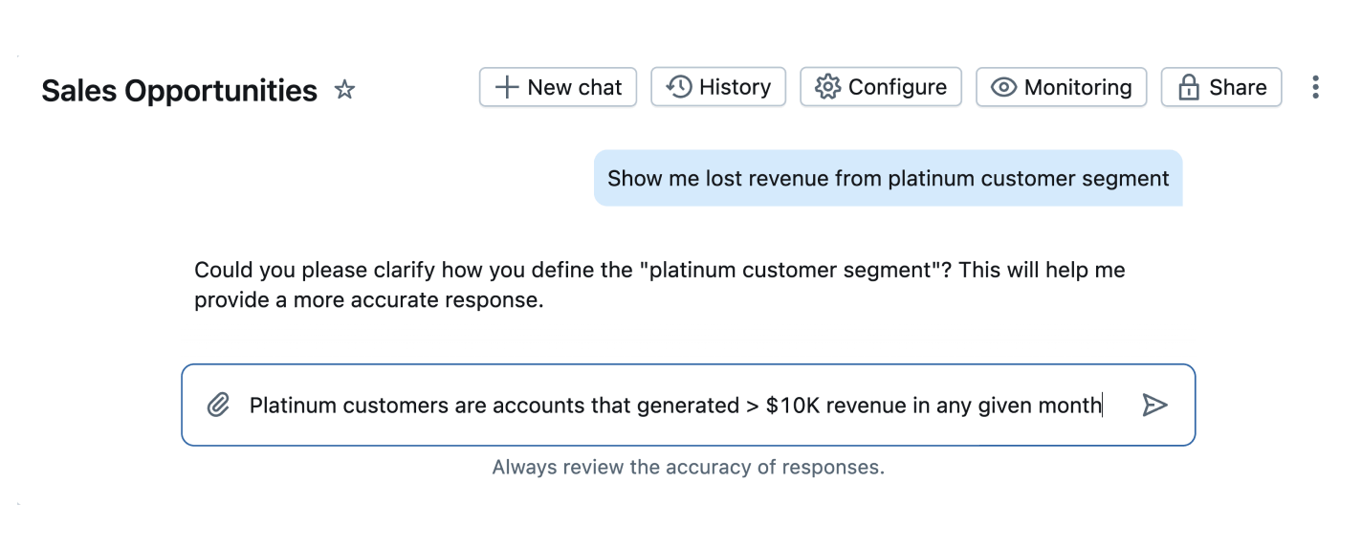
Task: Click the Share padlock icon
Action: (1189, 88)
